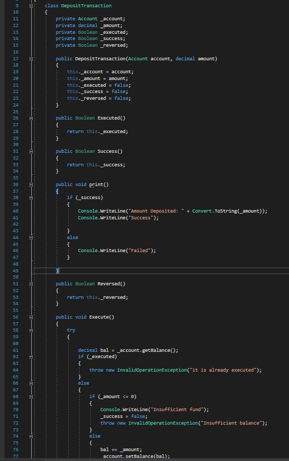Collapse the if (_executed) block
This screenshot has width=289, height=461.
click(31, 357)
